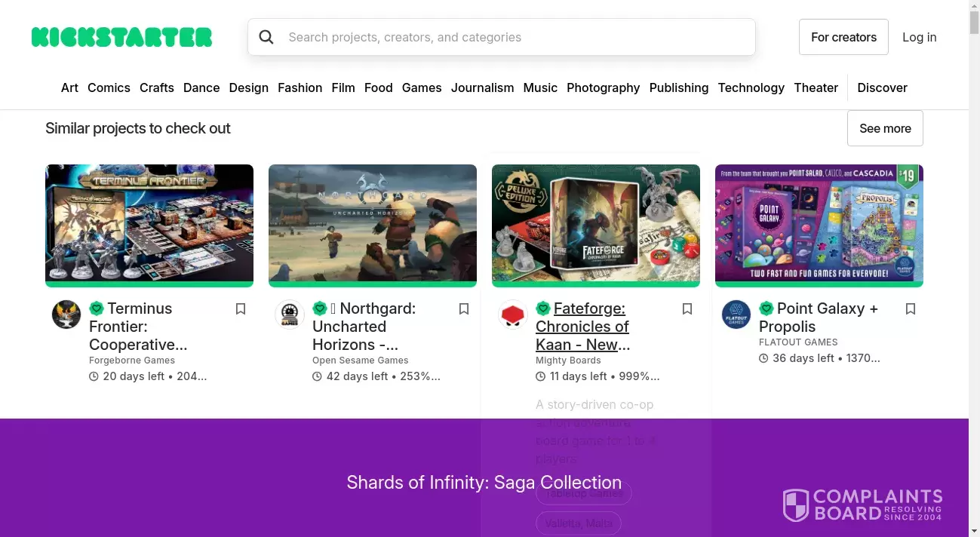Open the Northgard Uncharted Horizons project image
The height and width of the screenshot is (537, 980).
click(373, 223)
